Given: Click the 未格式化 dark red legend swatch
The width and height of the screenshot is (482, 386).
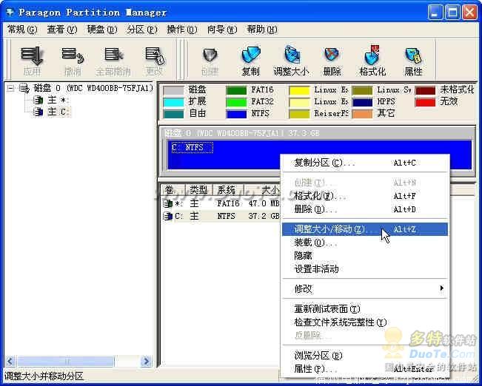Looking at the screenshot, I should pos(425,90).
